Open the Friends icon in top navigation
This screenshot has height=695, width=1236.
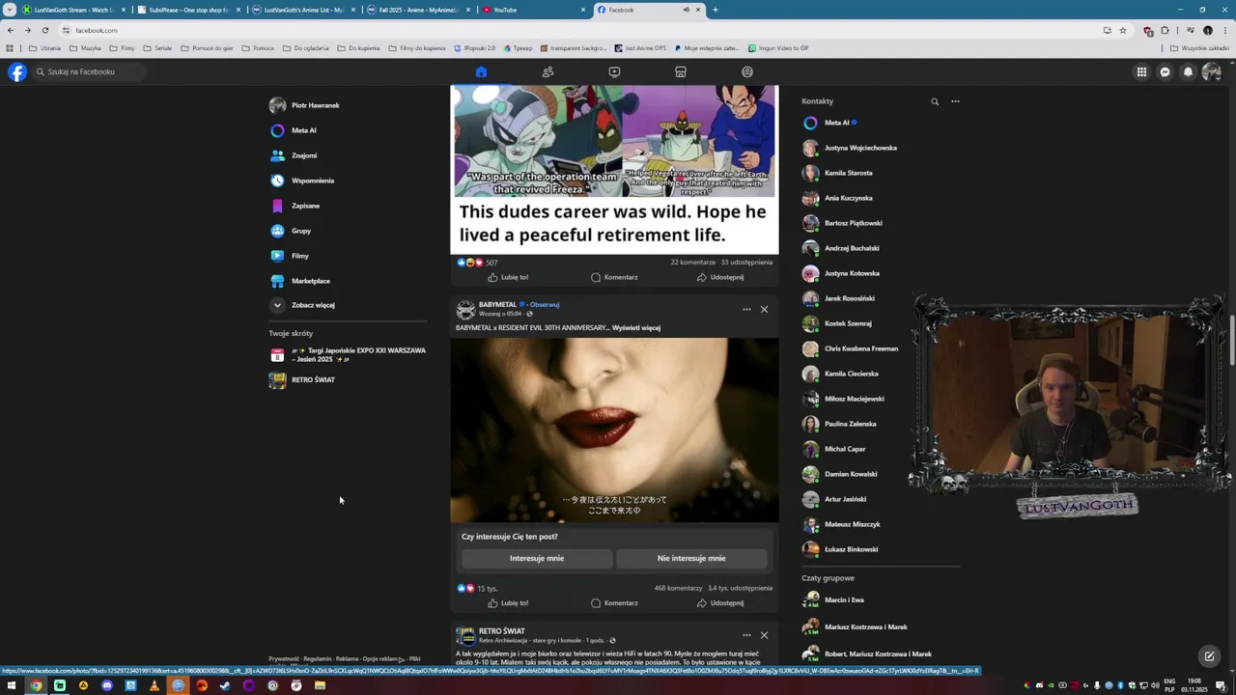point(548,71)
